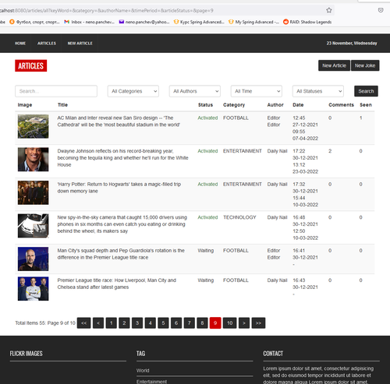390x384 pixels.
Task: Click the Search button
Action: pyautogui.click(x=366, y=91)
